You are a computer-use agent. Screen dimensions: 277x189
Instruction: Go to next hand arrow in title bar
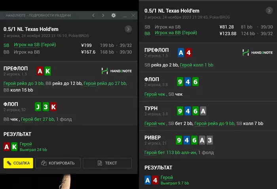tap(103, 15)
